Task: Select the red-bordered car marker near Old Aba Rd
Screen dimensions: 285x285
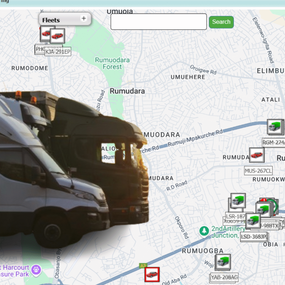Action: point(152,274)
